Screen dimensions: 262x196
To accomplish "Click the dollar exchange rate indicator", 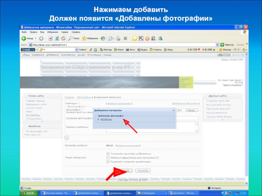I will pos(194,50).
